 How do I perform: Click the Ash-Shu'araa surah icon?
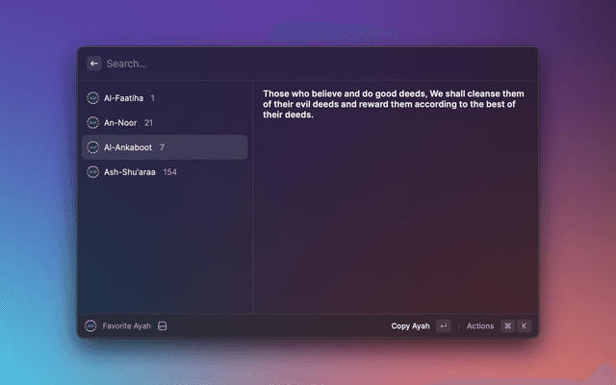pos(92,172)
